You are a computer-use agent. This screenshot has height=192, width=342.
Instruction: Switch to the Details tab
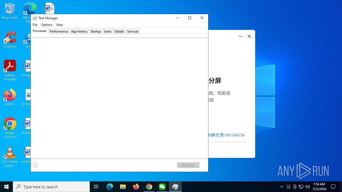pos(119,31)
